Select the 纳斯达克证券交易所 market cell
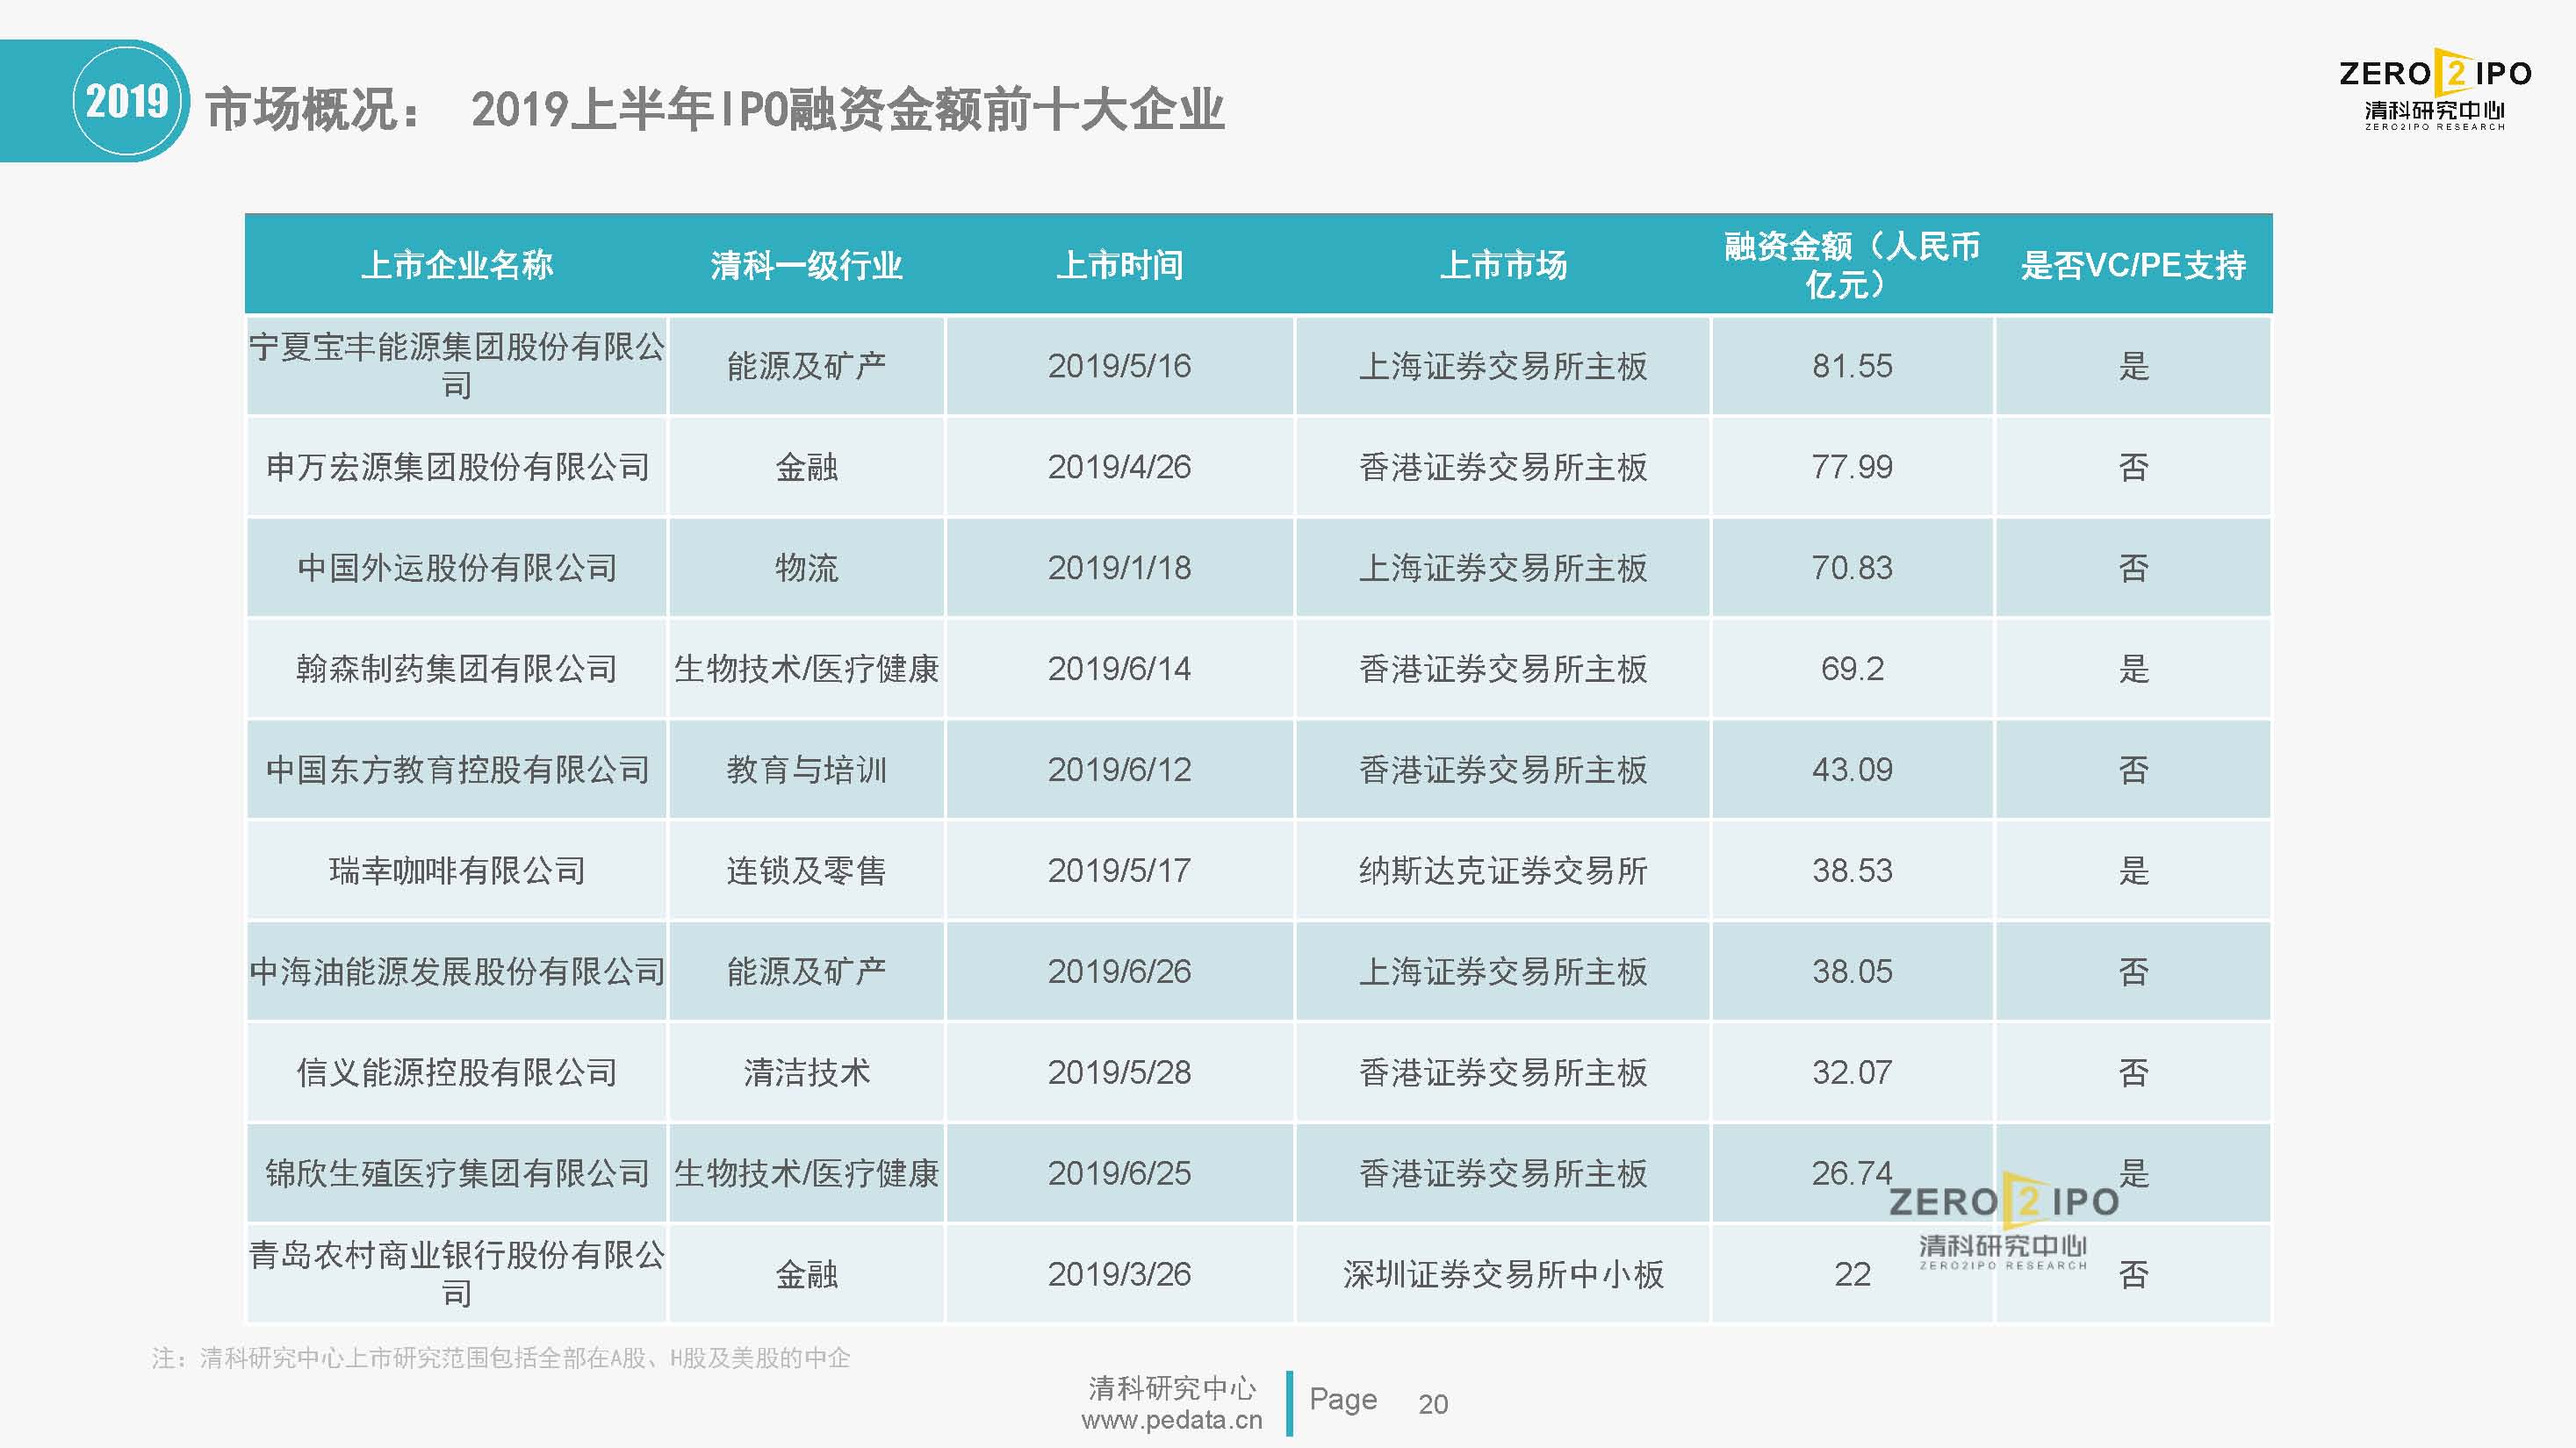 point(1503,871)
